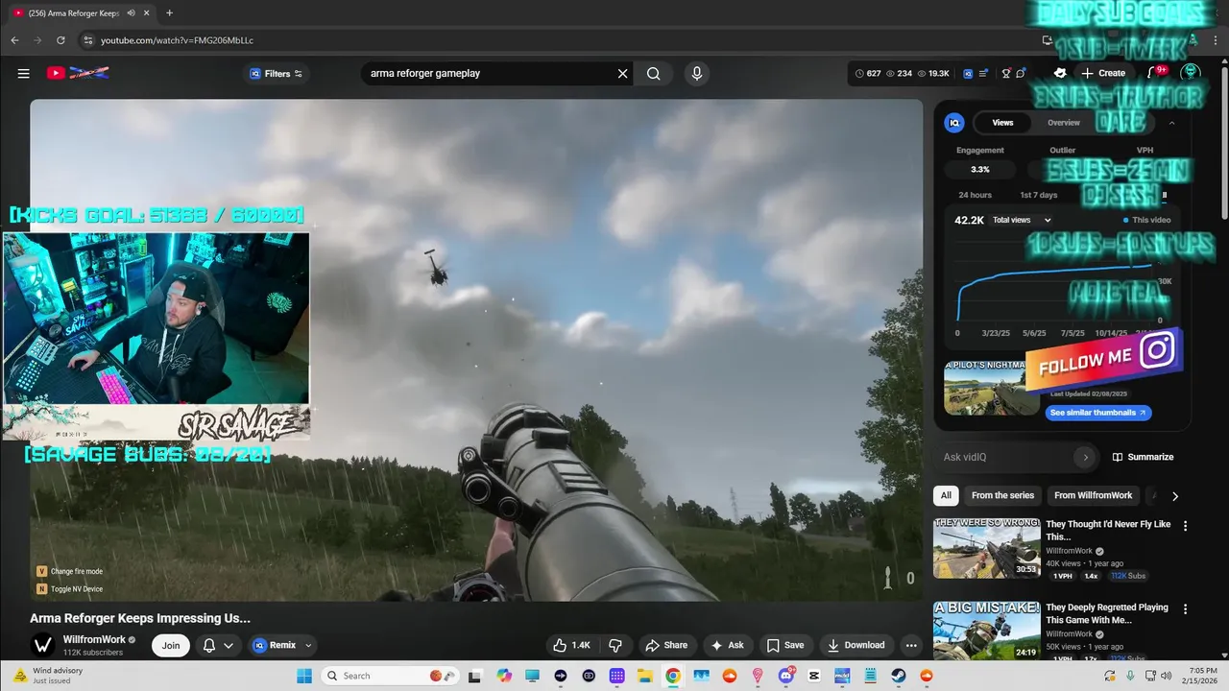Click the browser address bar URL
Screen dimensions: 1229x691
click(x=178, y=40)
